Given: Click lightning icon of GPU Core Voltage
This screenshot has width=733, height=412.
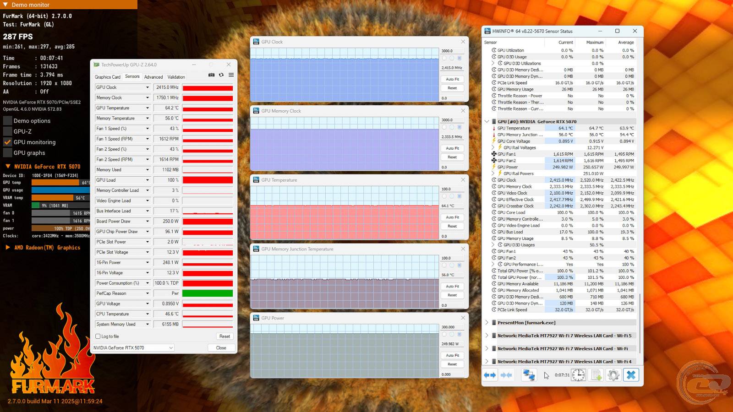Looking at the screenshot, I should [x=494, y=141].
